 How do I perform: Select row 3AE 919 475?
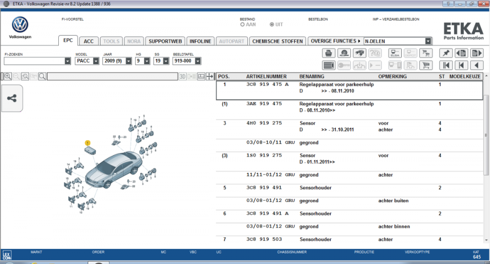[349, 110]
